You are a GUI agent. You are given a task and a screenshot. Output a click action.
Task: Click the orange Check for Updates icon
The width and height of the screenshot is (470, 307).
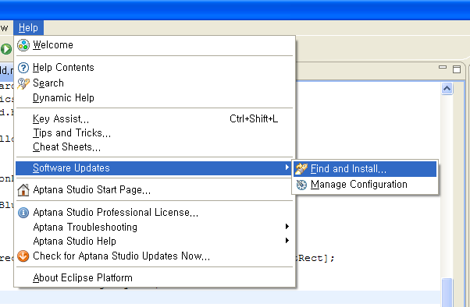23,256
